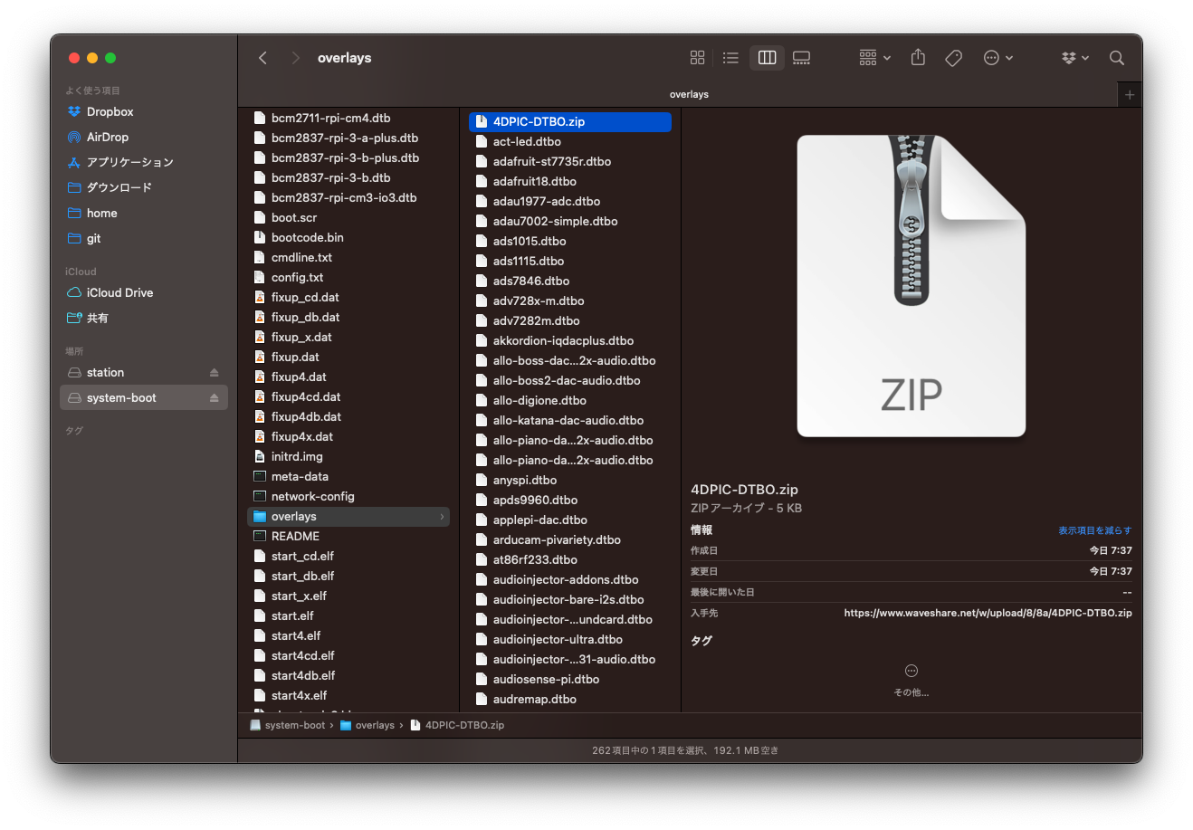Switch to icon grid view
1193x830 pixels.
point(697,58)
